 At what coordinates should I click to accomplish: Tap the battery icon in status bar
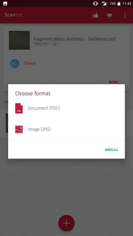119,3
